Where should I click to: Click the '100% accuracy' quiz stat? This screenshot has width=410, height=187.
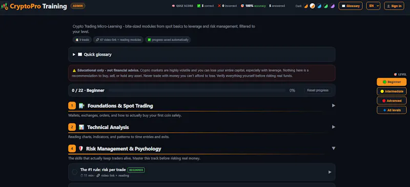pyautogui.click(x=254, y=6)
